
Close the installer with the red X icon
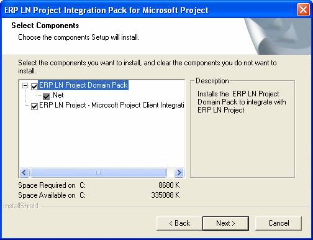[x=303, y=9]
